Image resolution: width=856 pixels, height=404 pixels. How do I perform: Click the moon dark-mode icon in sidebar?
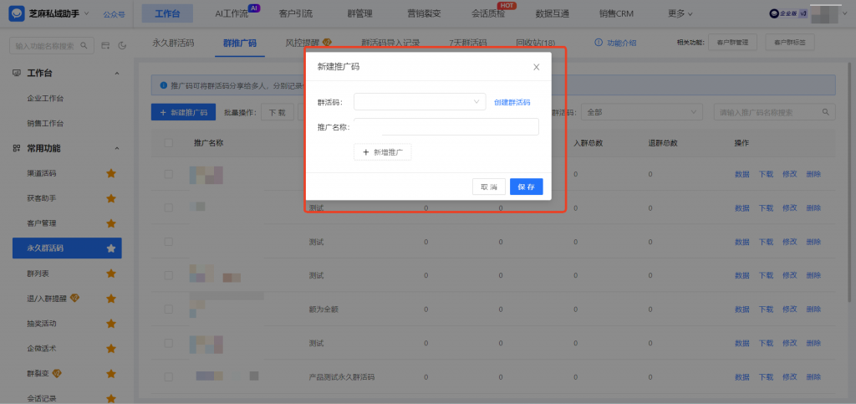122,45
